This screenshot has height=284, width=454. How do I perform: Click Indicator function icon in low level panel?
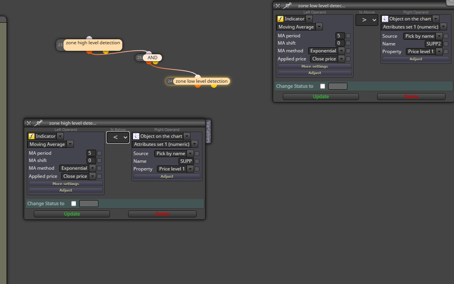(280, 19)
